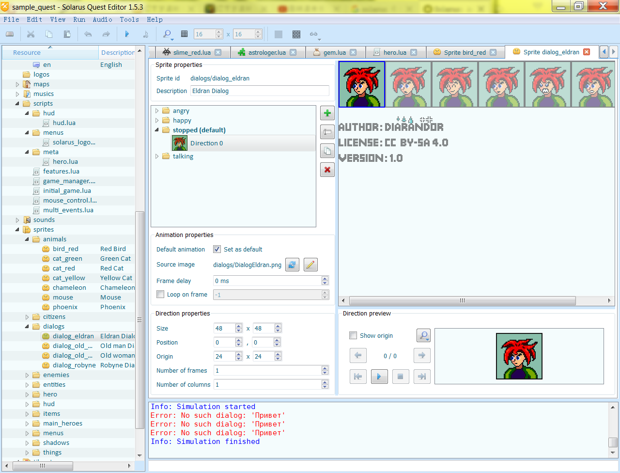Viewport: 620px width, 473px height.
Task: Click the refresh source image button
Action: tap(292, 265)
